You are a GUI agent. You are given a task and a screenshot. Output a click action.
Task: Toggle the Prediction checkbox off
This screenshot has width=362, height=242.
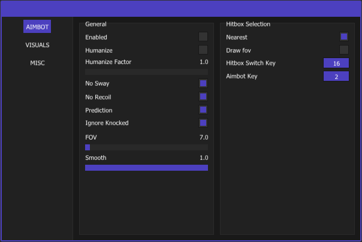point(203,110)
